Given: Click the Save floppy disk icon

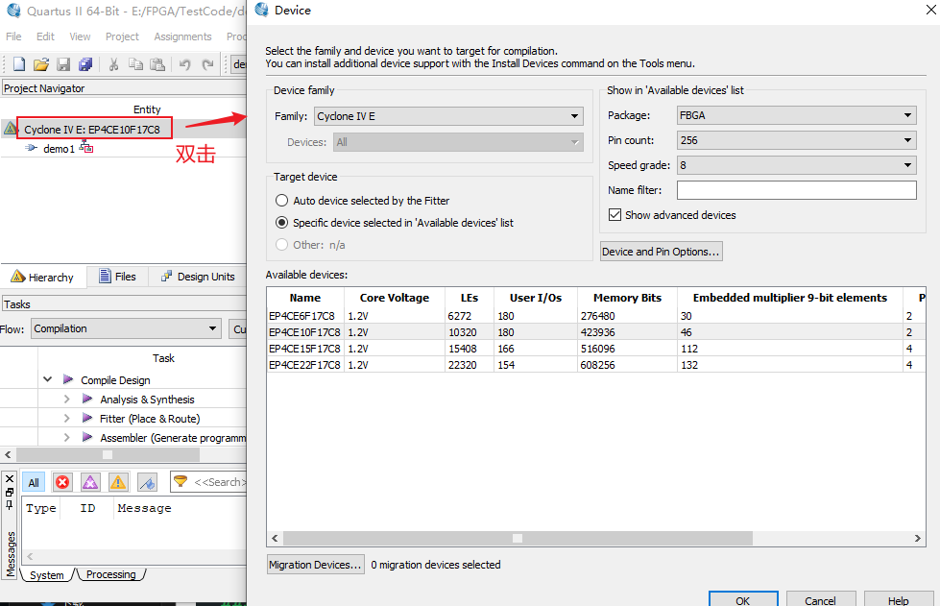Looking at the screenshot, I should pos(63,64).
